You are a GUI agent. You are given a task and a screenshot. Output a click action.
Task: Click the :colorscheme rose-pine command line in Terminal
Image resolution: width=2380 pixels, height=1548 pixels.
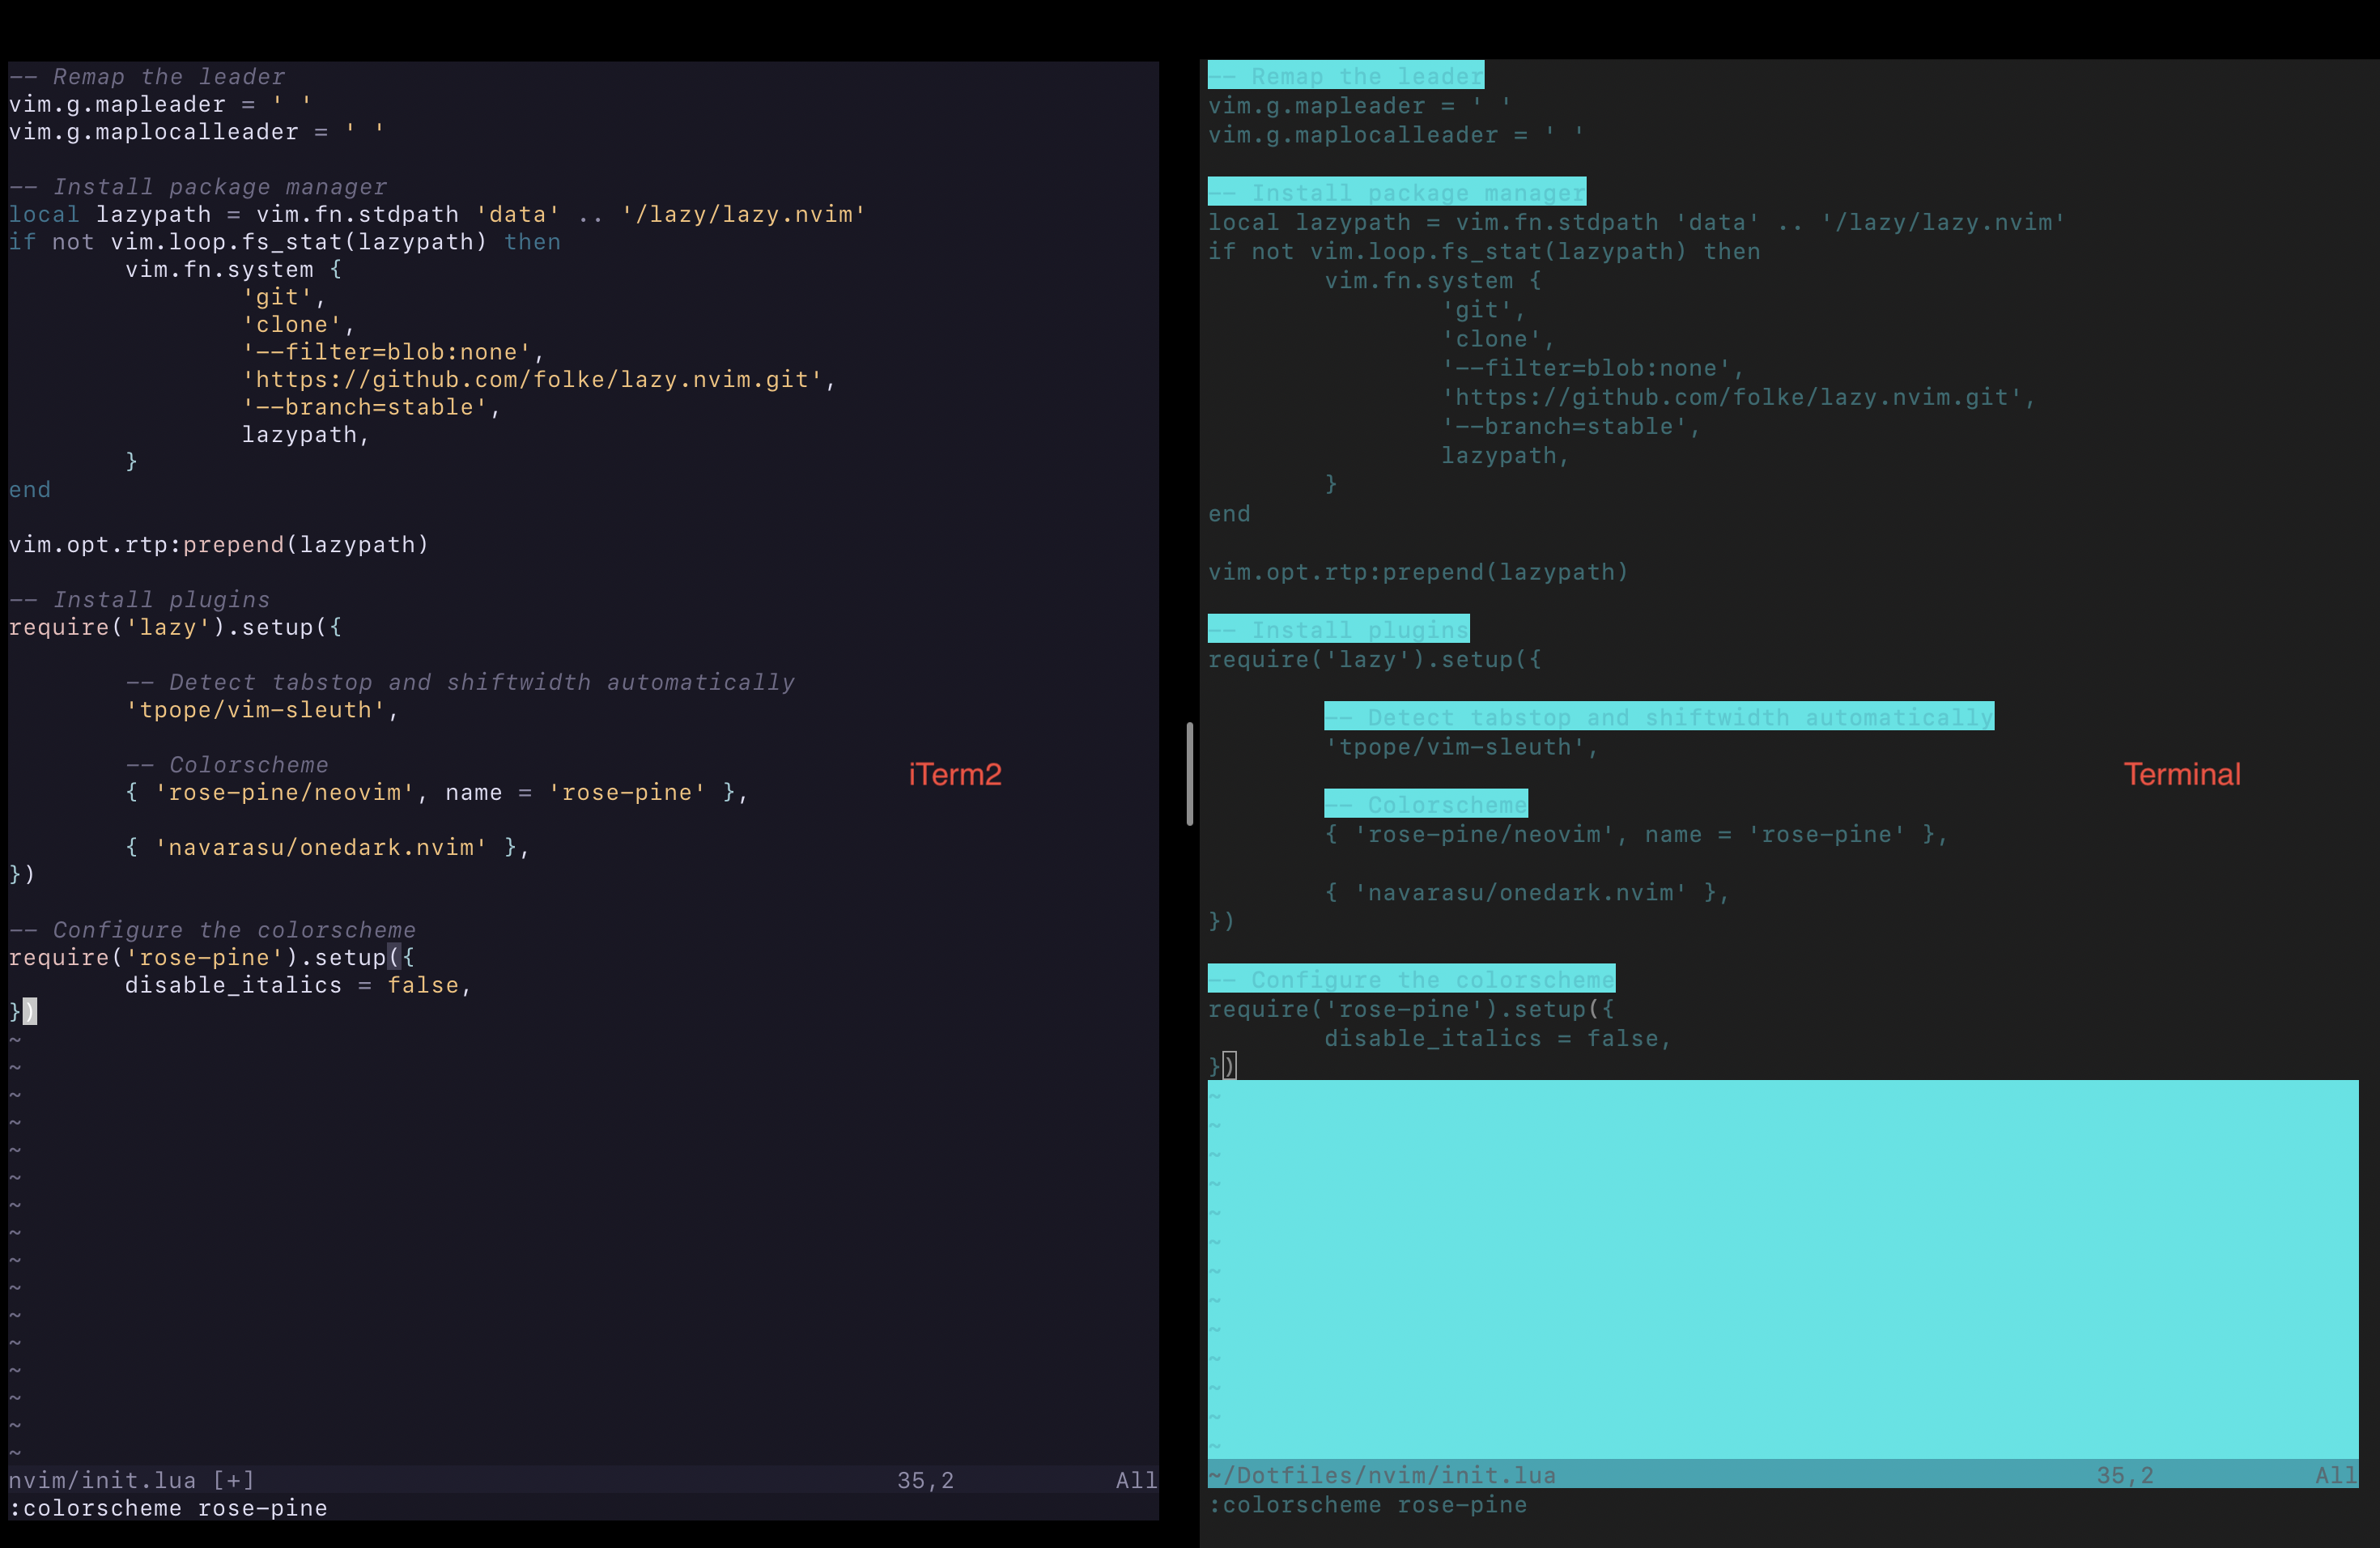click(x=1367, y=1505)
